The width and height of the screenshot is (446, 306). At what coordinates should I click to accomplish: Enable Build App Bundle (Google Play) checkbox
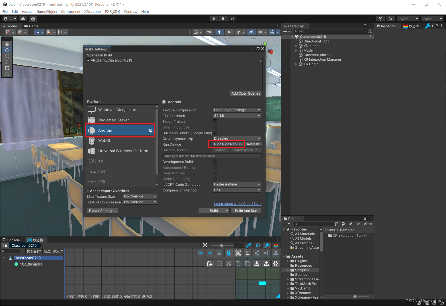pos(215,133)
